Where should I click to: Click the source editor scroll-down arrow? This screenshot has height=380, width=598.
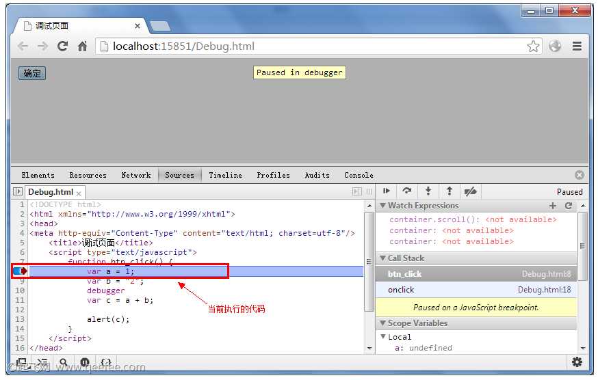[369, 348]
